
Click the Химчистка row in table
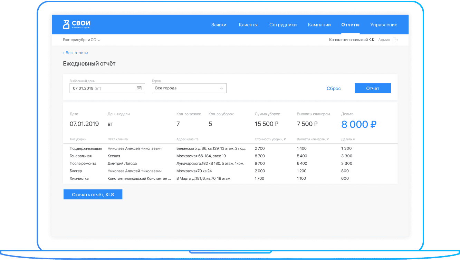(x=79, y=178)
